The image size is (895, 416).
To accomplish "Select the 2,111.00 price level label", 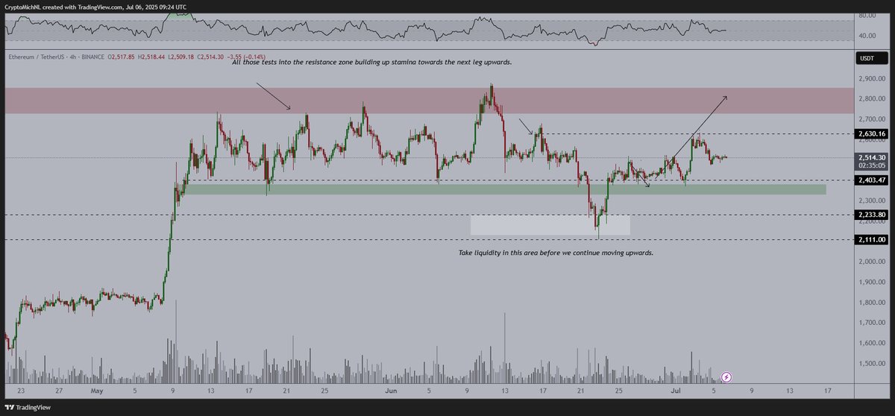I will click(x=871, y=239).
